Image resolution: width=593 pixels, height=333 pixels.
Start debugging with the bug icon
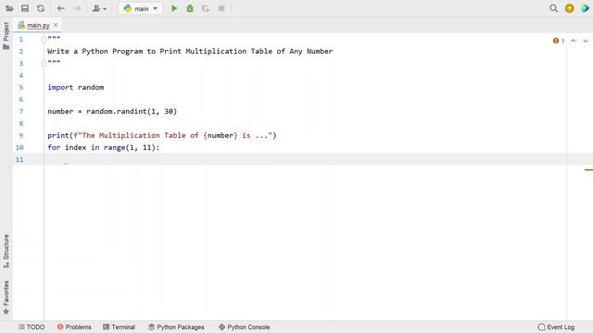coord(190,8)
